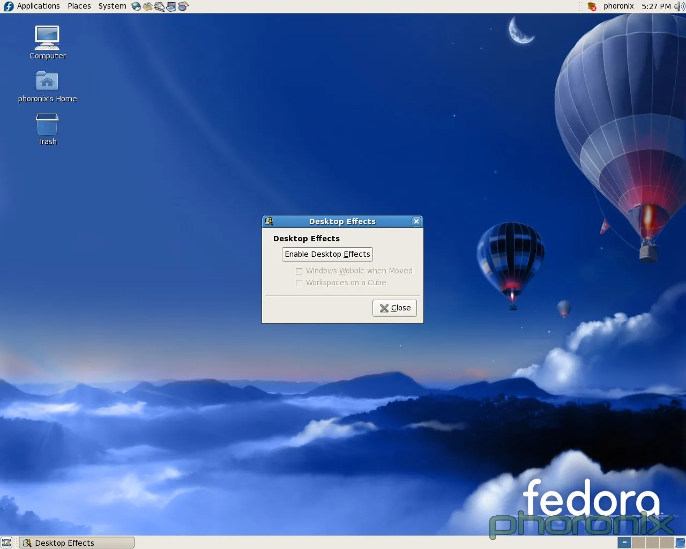The height and width of the screenshot is (549, 686).
Task: Launch the spreadsheet chart launcher icon
Action: 183,6
